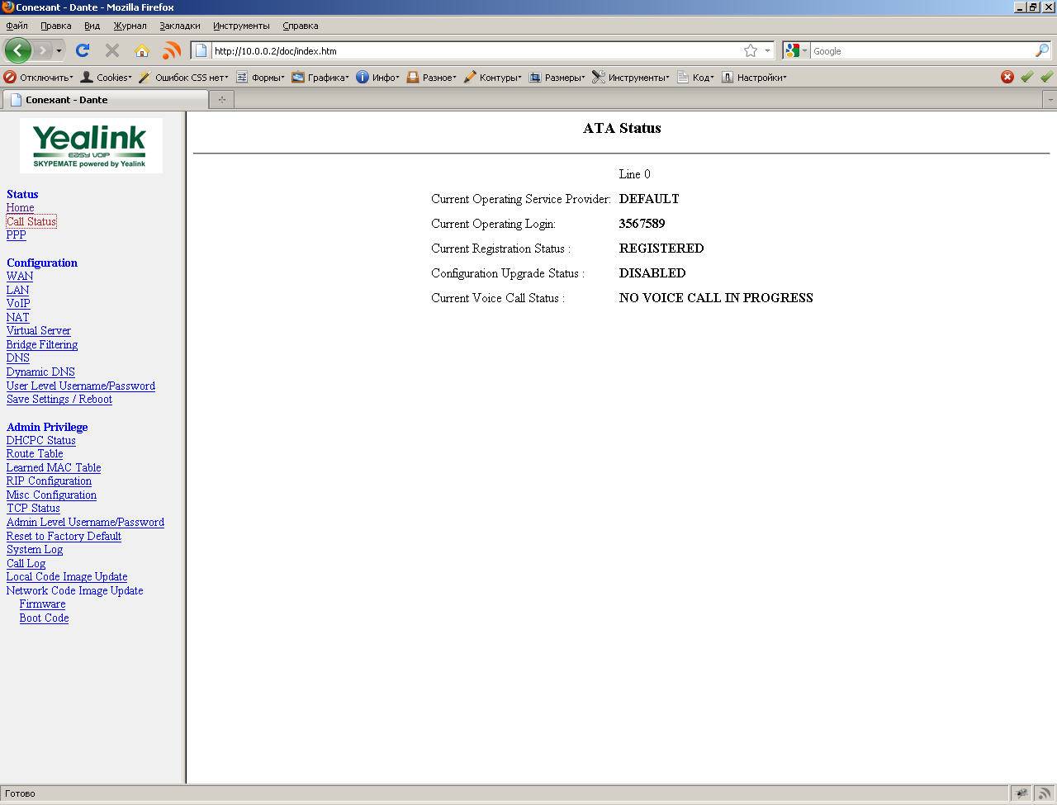Click the Forward navigation arrow
1057x805 pixels.
coord(43,50)
